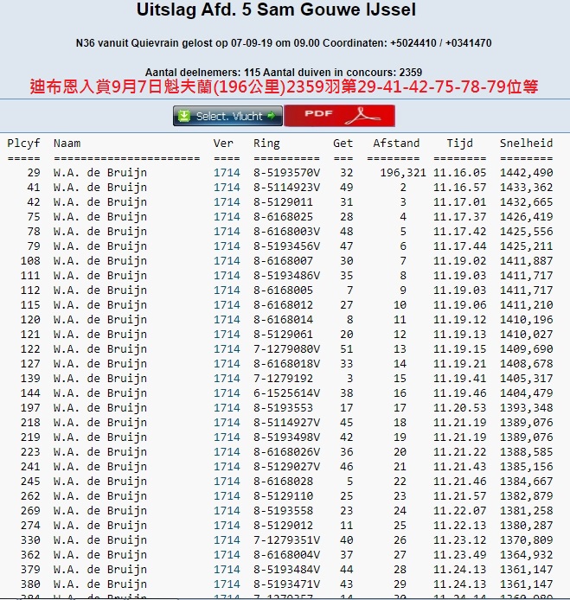Select ring number 6-1525614V
This screenshot has height=600, width=570.
286,393
